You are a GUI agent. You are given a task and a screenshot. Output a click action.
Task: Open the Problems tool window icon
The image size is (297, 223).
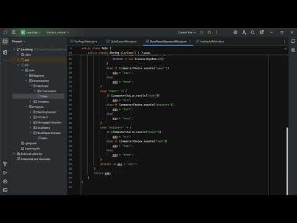point(5,181)
